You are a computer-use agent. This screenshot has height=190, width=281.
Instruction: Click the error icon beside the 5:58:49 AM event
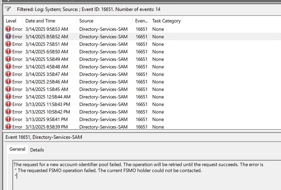click(7, 59)
